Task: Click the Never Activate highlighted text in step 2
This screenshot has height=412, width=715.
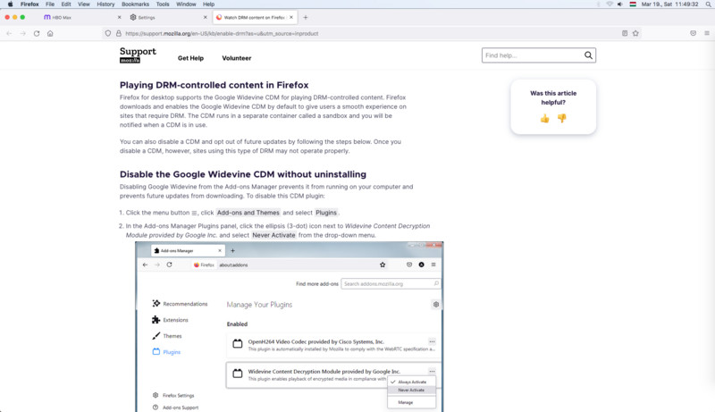Action: [x=273, y=235]
